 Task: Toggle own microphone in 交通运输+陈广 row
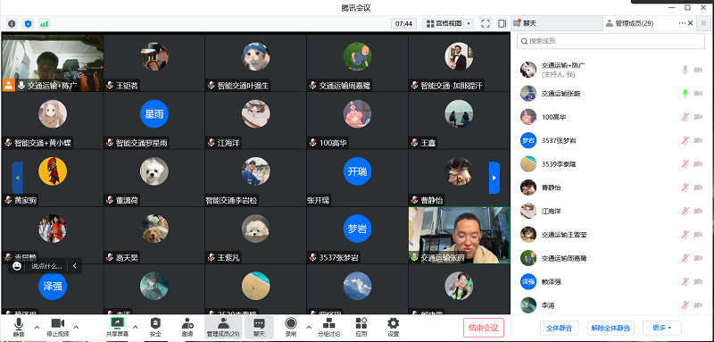pyautogui.click(x=685, y=70)
